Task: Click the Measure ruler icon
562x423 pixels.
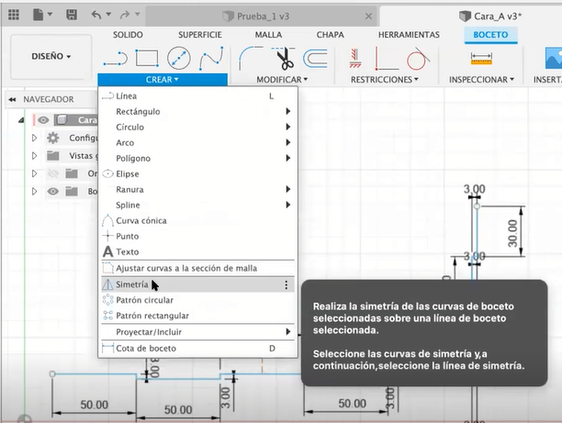Action: 481,59
